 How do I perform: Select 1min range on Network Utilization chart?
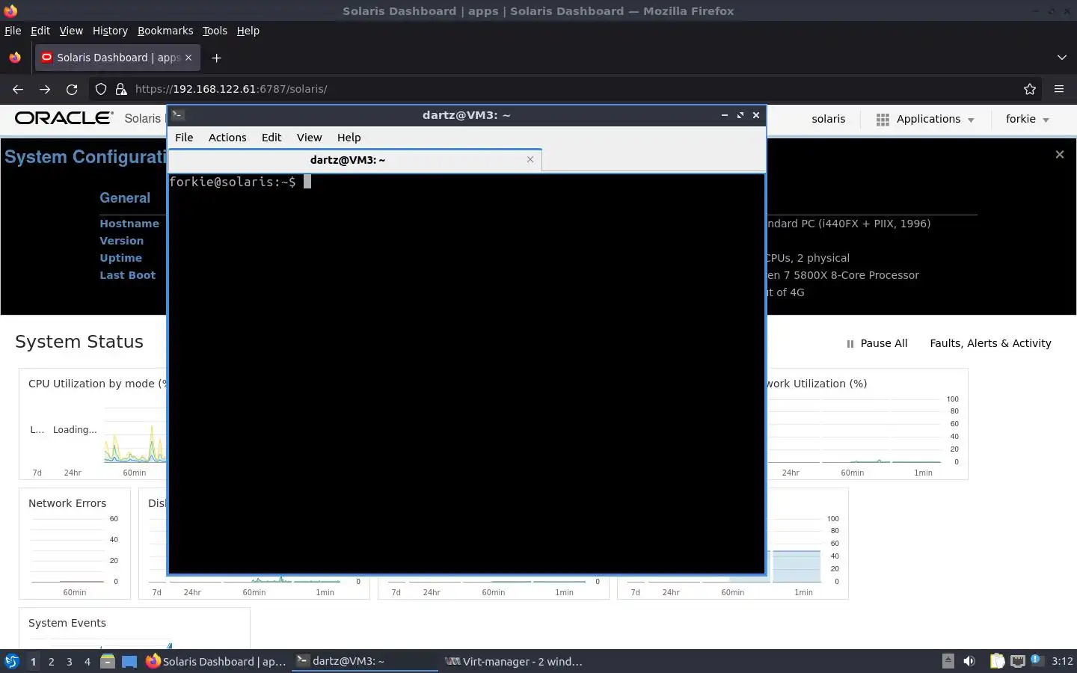(x=924, y=473)
